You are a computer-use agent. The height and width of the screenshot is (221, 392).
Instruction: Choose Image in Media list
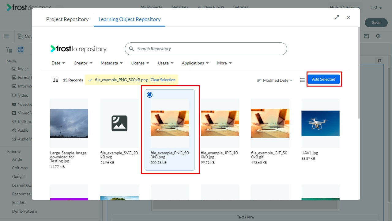coord(20,69)
